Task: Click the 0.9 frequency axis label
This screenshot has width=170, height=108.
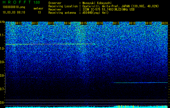Action: pos(2,62)
